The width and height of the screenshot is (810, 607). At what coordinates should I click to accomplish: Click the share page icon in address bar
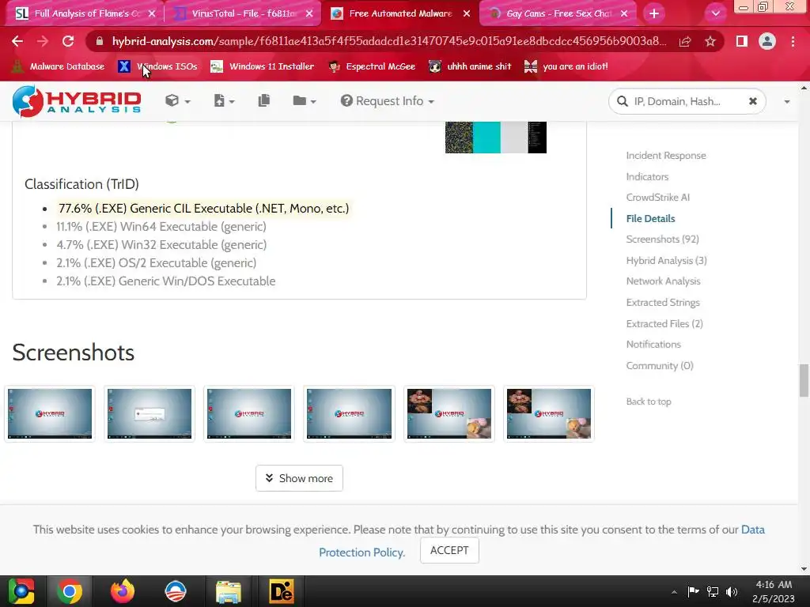coord(685,41)
